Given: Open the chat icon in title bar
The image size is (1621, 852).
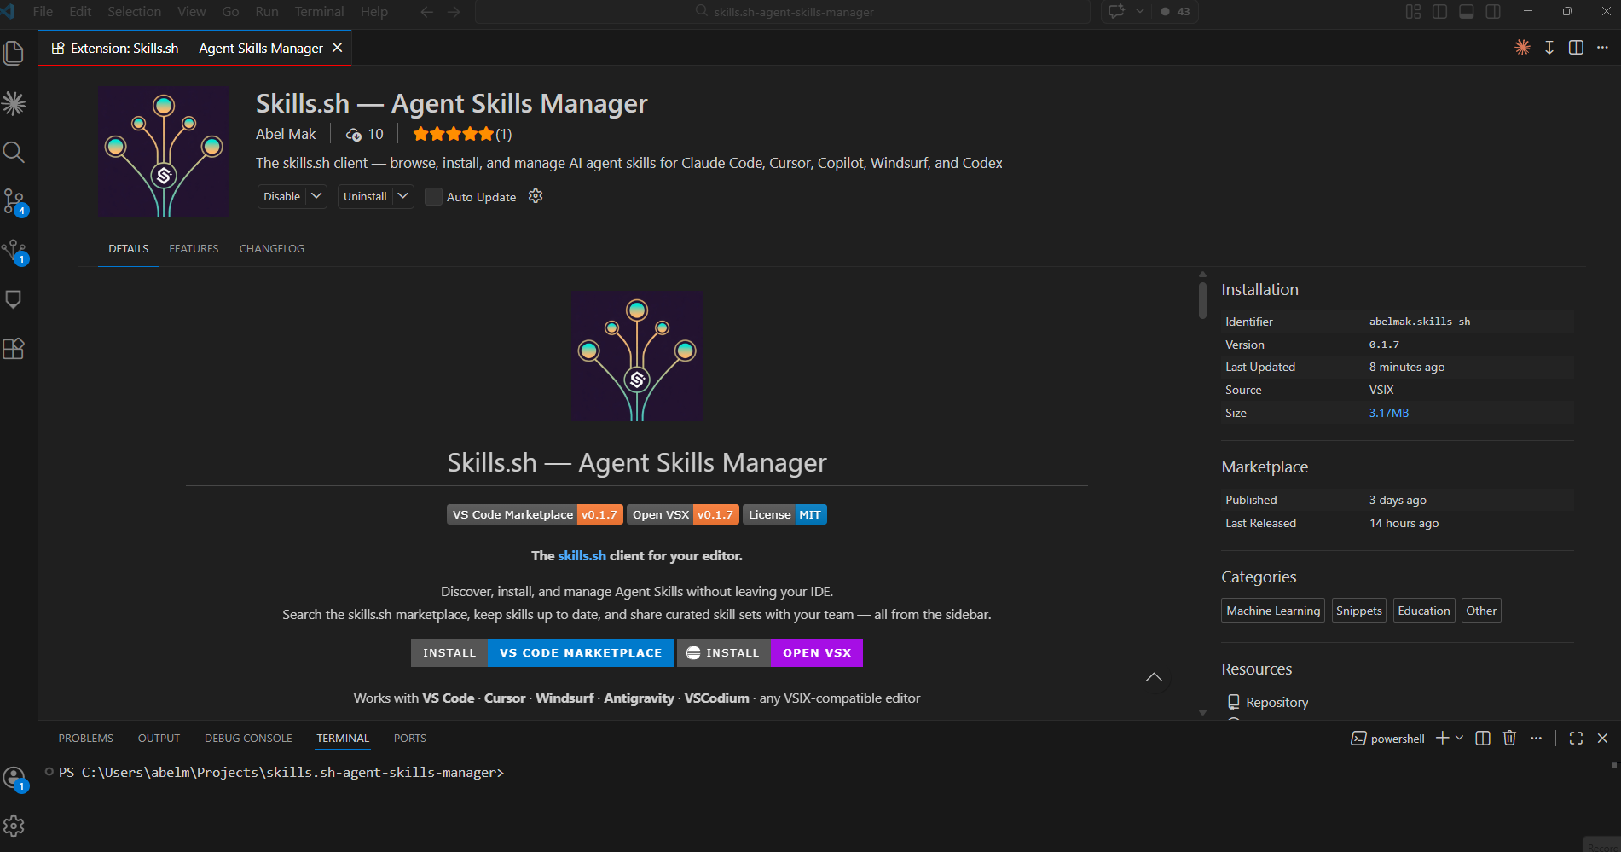Looking at the screenshot, I should coord(1116,12).
